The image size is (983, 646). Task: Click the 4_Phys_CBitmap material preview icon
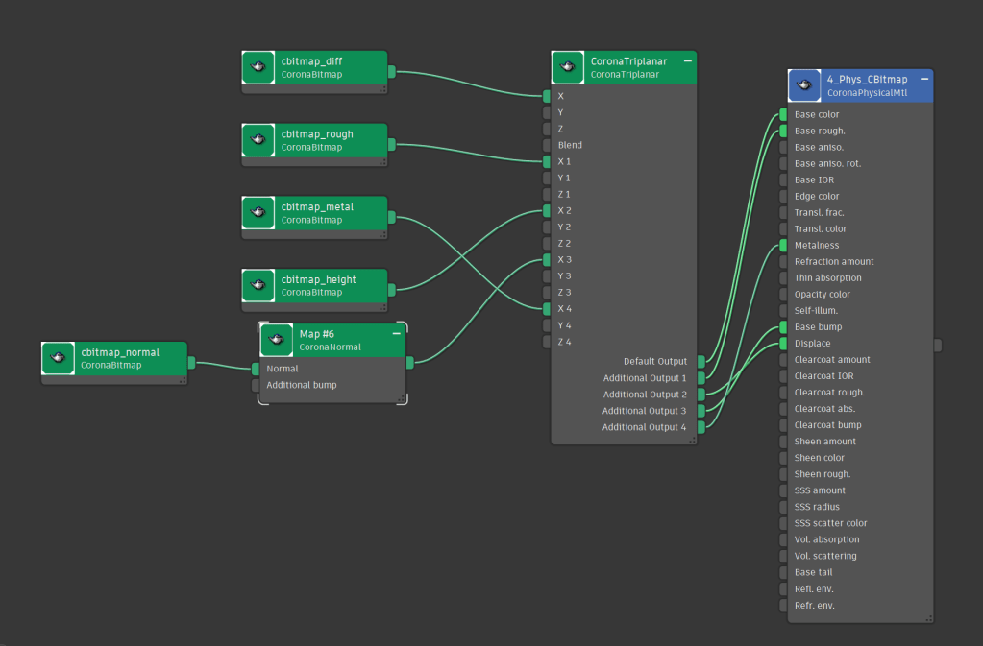point(804,85)
